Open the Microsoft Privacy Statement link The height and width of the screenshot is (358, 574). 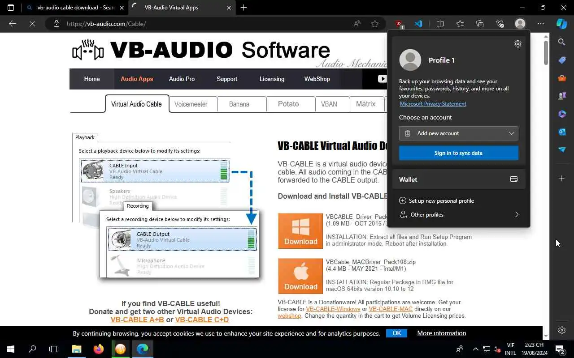(433, 104)
